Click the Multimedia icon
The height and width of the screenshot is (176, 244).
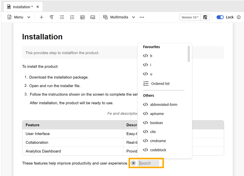click(105, 17)
